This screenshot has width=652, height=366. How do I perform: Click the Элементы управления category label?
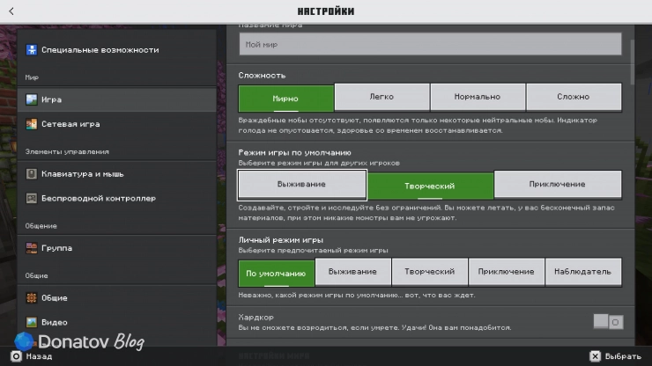click(67, 152)
